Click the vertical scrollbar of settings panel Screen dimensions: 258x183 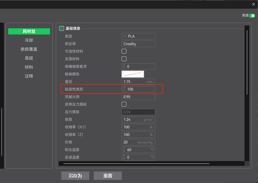pos(247,62)
